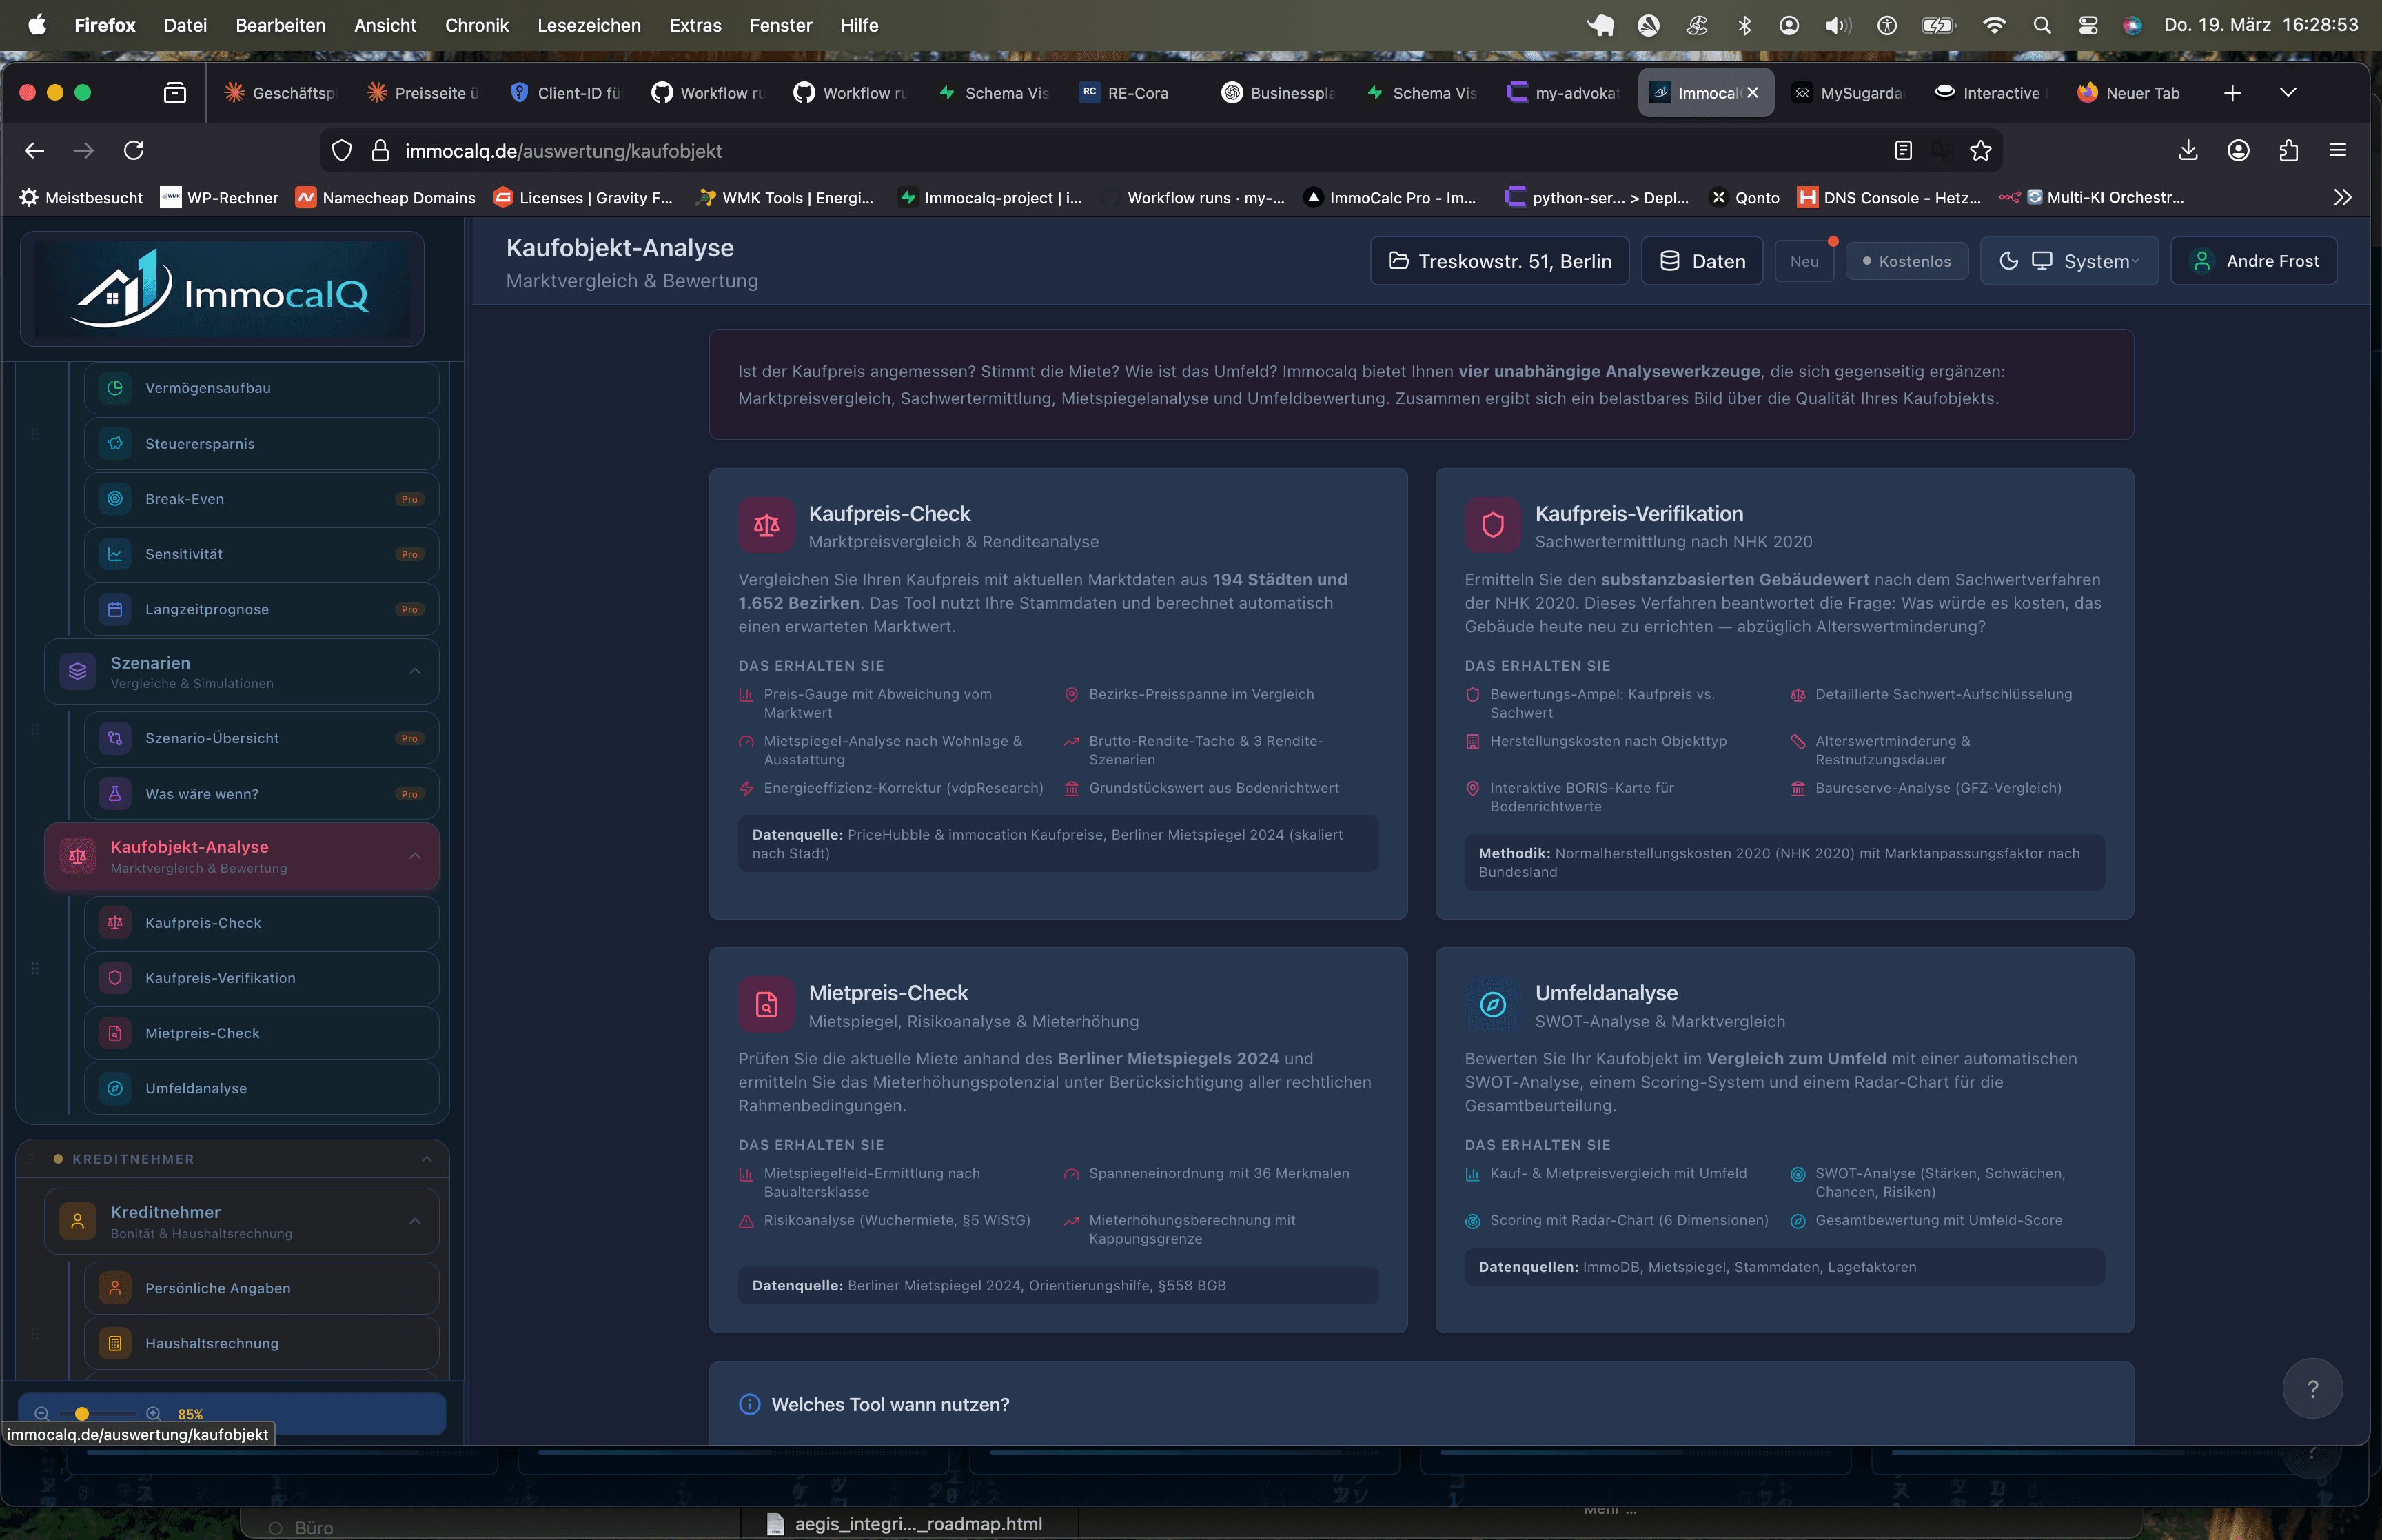Screen dimensions: 2382x1540
Task: Open Haushaltsrechnung in the sidebar
Action: coord(262,1343)
